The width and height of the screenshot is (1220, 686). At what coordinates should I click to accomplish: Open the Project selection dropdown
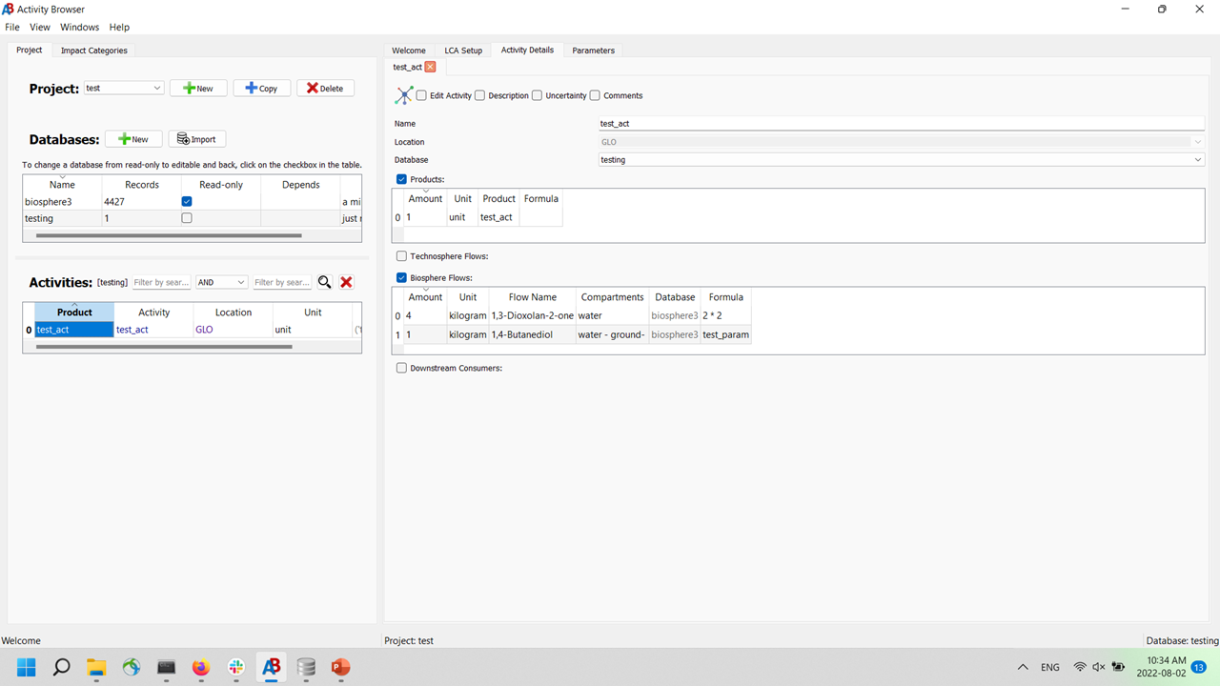pyautogui.click(x=124, y=88)
